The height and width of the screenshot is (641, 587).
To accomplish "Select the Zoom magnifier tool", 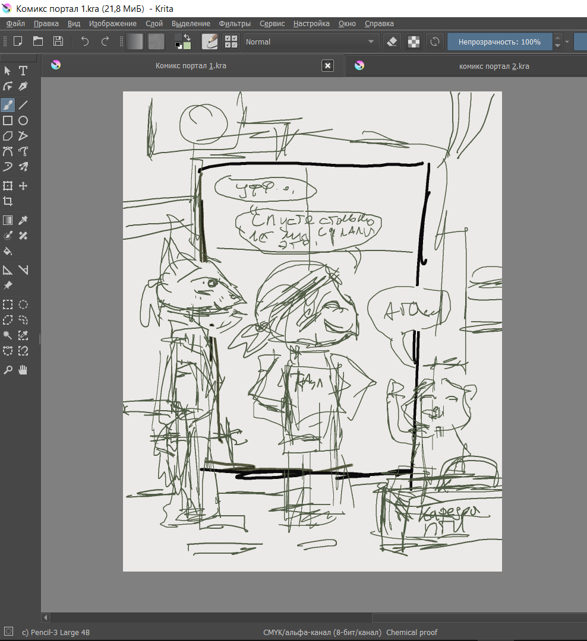I will click(8, 370).
